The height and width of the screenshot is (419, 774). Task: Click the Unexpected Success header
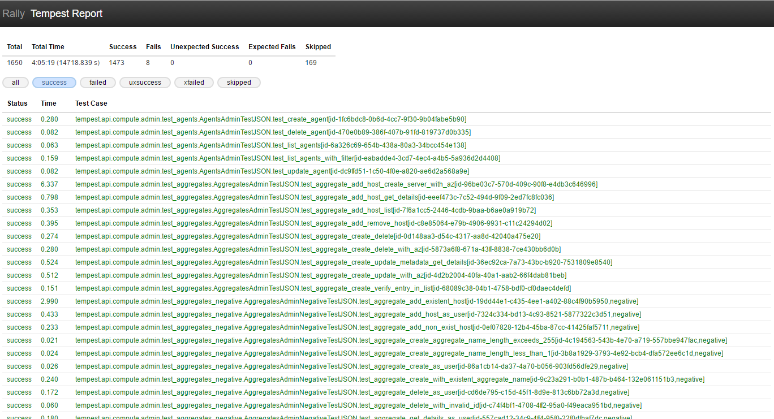tap(205, 47)
